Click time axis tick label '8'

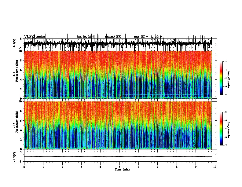point(177,167)
